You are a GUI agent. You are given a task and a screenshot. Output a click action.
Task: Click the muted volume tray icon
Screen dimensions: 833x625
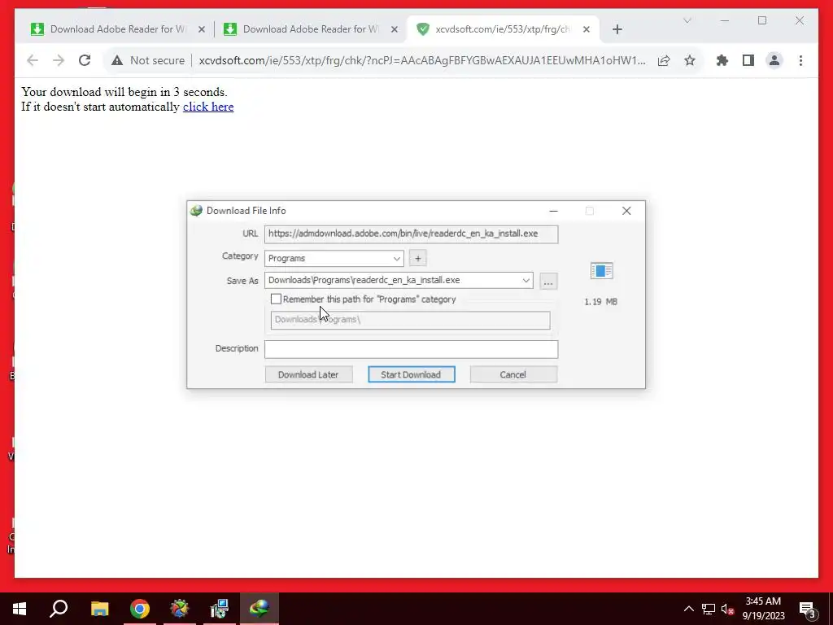coord(727,609)
